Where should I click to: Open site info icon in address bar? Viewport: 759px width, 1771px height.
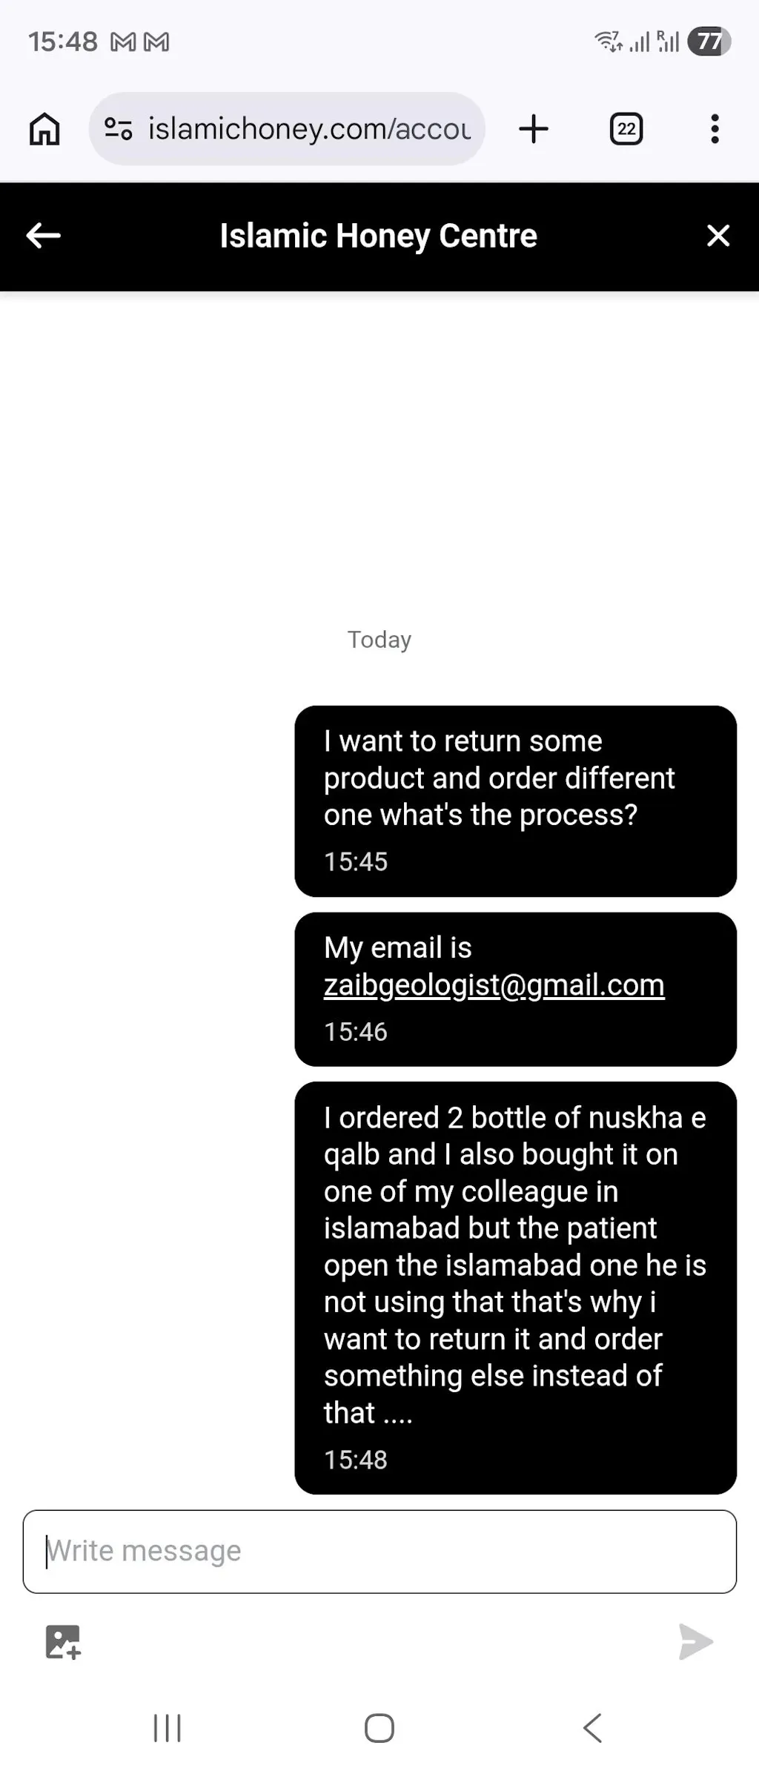tap(119, 129)
